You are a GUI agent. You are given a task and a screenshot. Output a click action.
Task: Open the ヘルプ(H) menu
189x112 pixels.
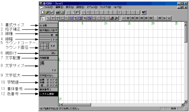pos(117,7)
